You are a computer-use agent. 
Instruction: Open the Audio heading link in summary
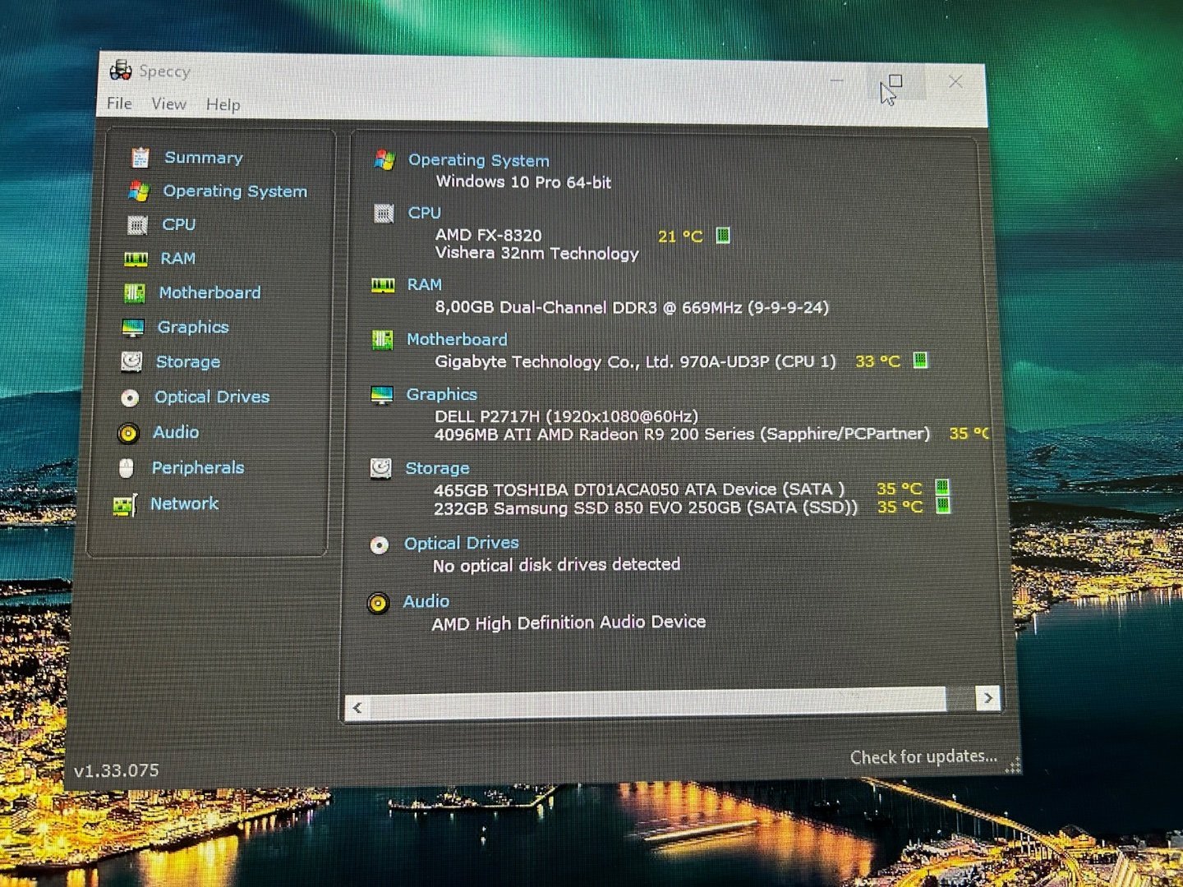[x=426, y=601]
